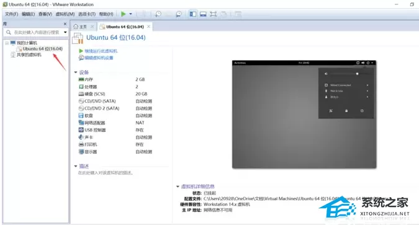The width and height of the screenshot is (419, 225).
Task: Open the 编辑(E) menu
Action: point(28,14)
